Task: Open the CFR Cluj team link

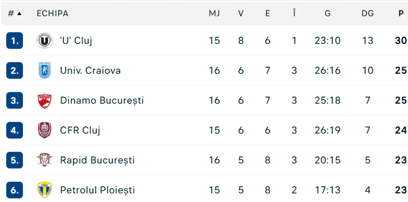Action: [x=80, y=130]
